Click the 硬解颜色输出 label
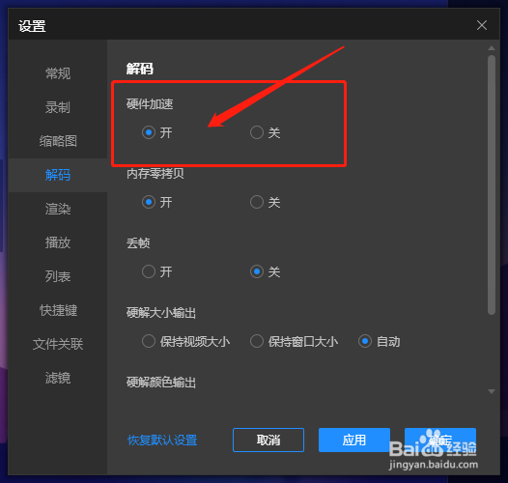Screen dimensions: 508x483 pos(161,383)
